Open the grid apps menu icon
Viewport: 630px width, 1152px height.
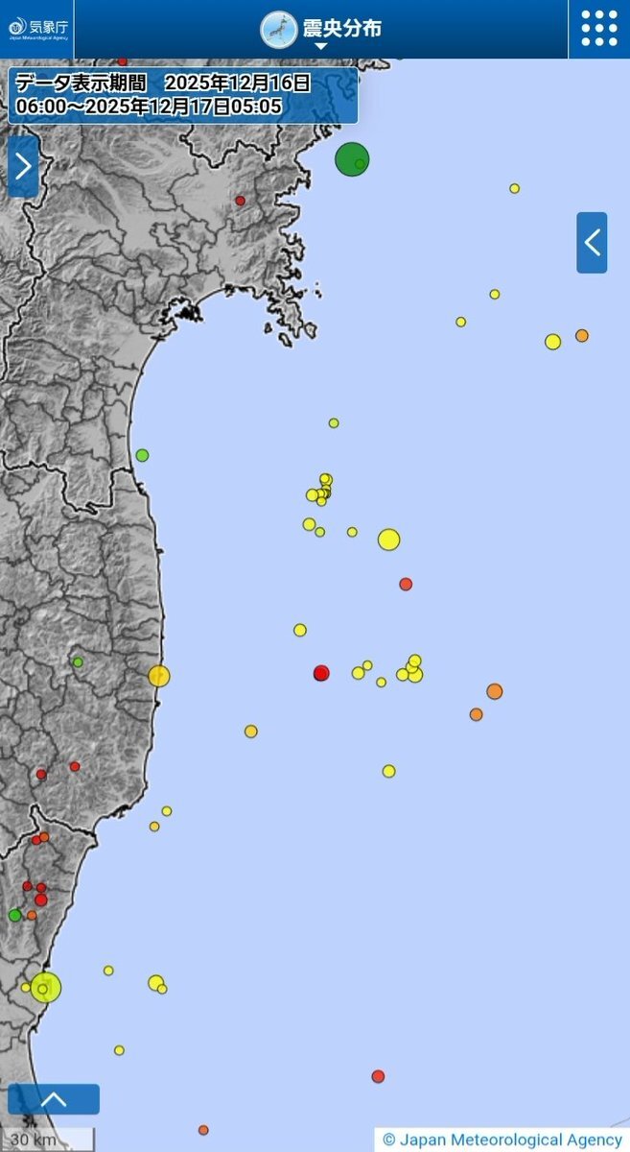599,29
